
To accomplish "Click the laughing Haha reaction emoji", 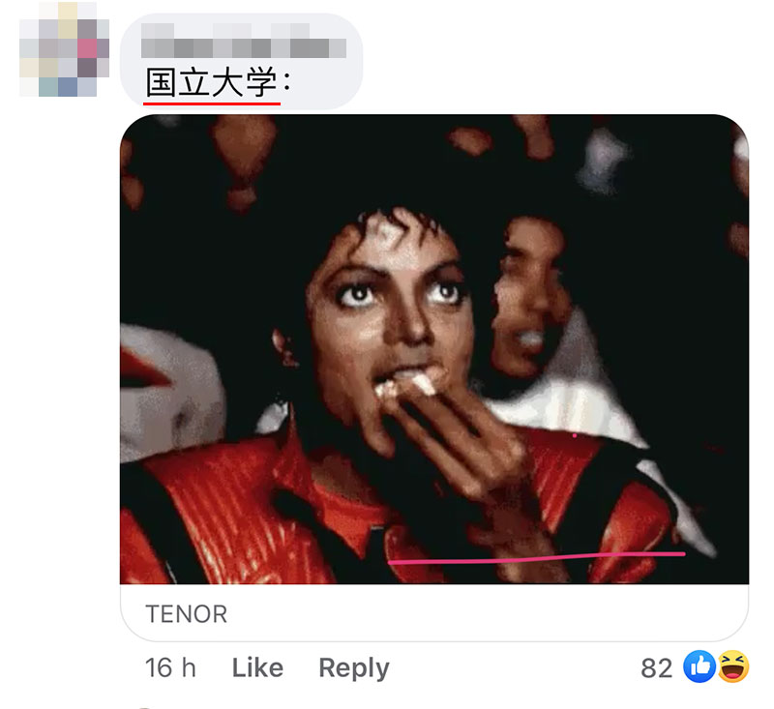I will [x=733, y=666].
